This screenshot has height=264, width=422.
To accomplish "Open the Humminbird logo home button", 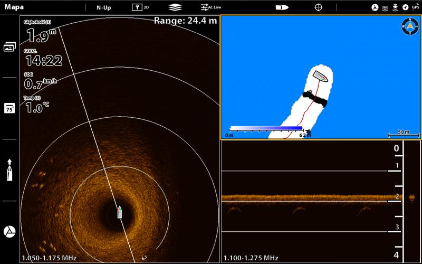I will [9, 231].
